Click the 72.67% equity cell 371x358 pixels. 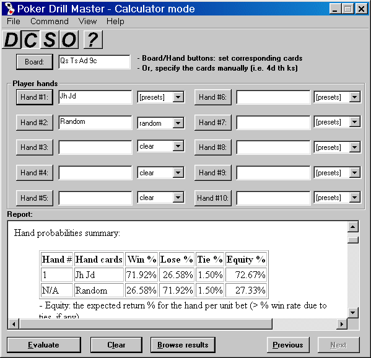[246, 275]
